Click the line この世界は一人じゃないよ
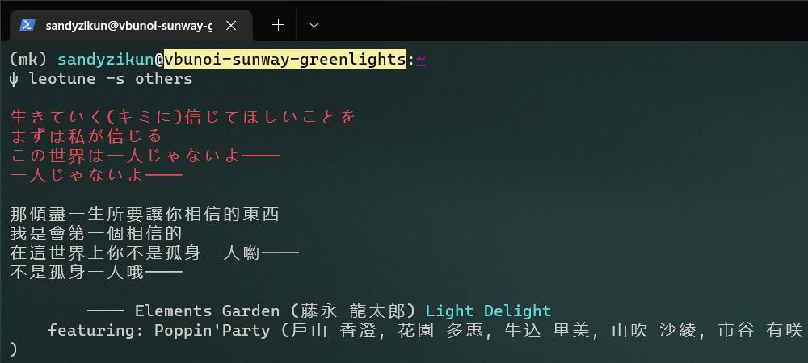Image resolution: width=808 pixels, height=363 pixels. coord(145,156)
